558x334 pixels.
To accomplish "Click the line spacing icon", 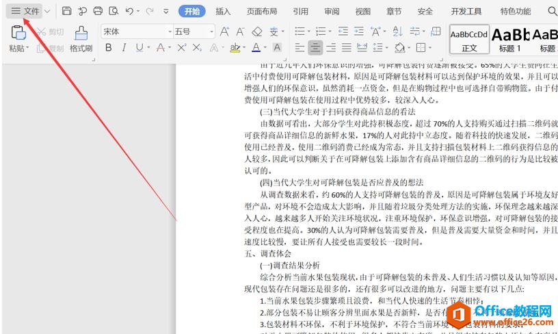I will pyautogui.click(x=377, y=47).
